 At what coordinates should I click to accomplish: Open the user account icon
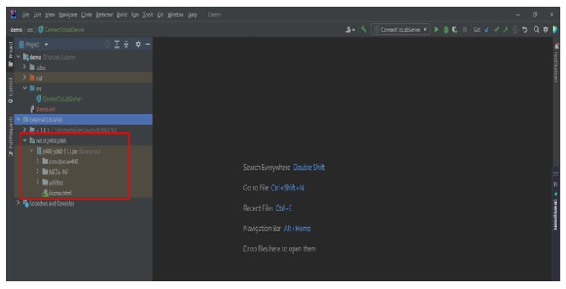point(349,30)
